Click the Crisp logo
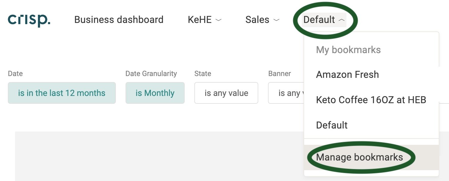449x181 pixels. 29,20
